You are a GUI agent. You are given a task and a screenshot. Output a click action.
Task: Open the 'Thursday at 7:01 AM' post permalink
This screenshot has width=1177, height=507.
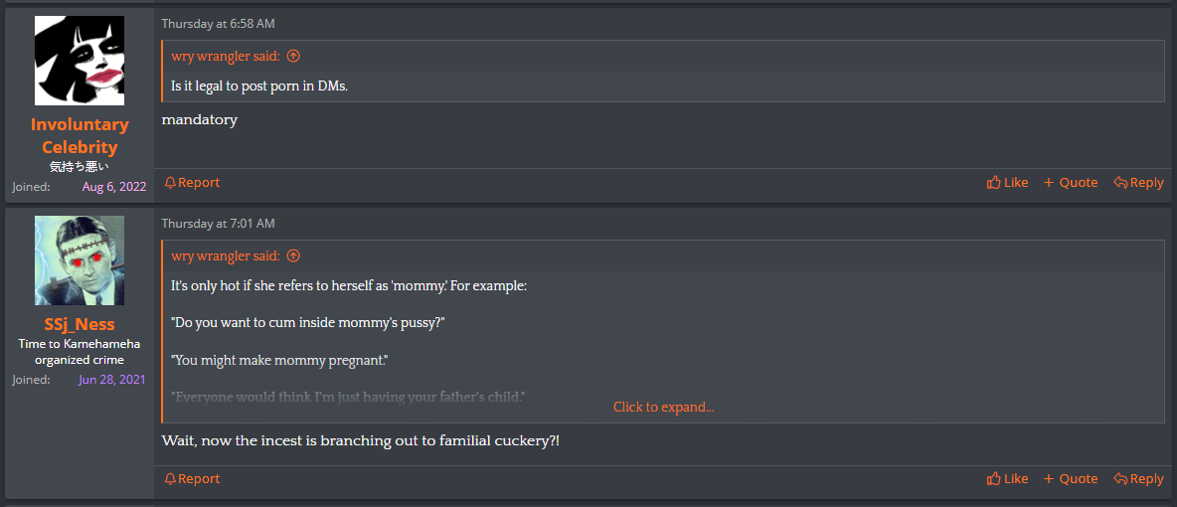click(x=219, y=223)
